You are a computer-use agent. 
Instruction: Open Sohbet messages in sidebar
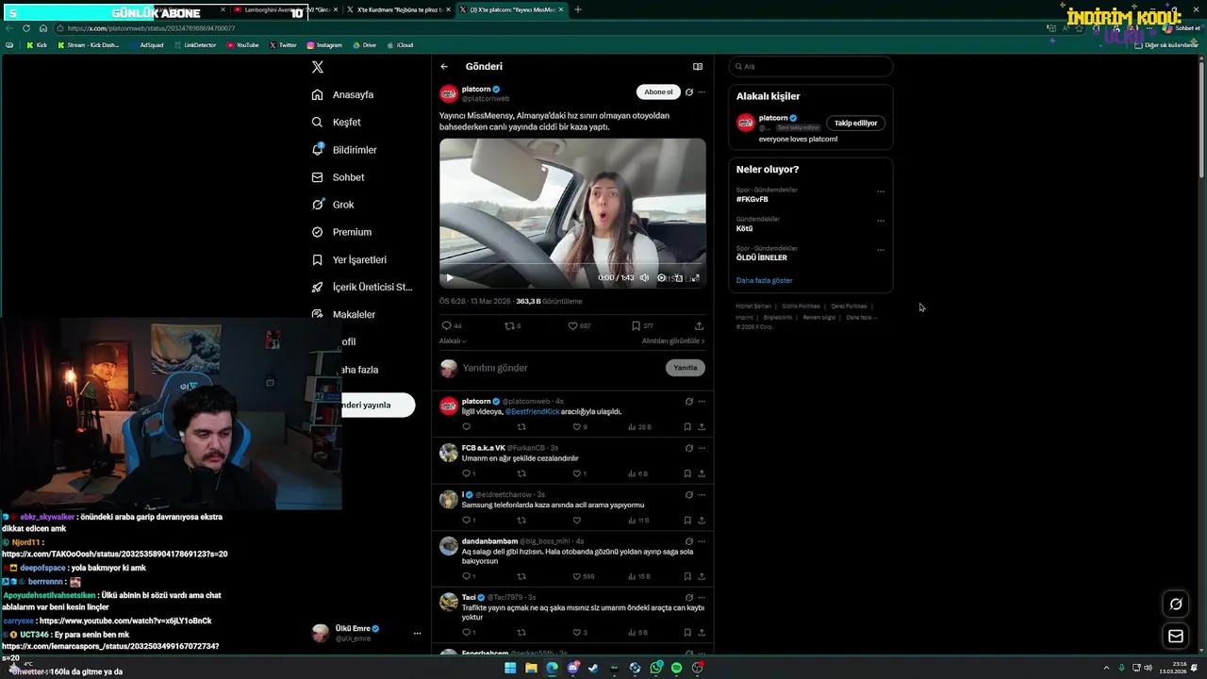click(338, 177)
